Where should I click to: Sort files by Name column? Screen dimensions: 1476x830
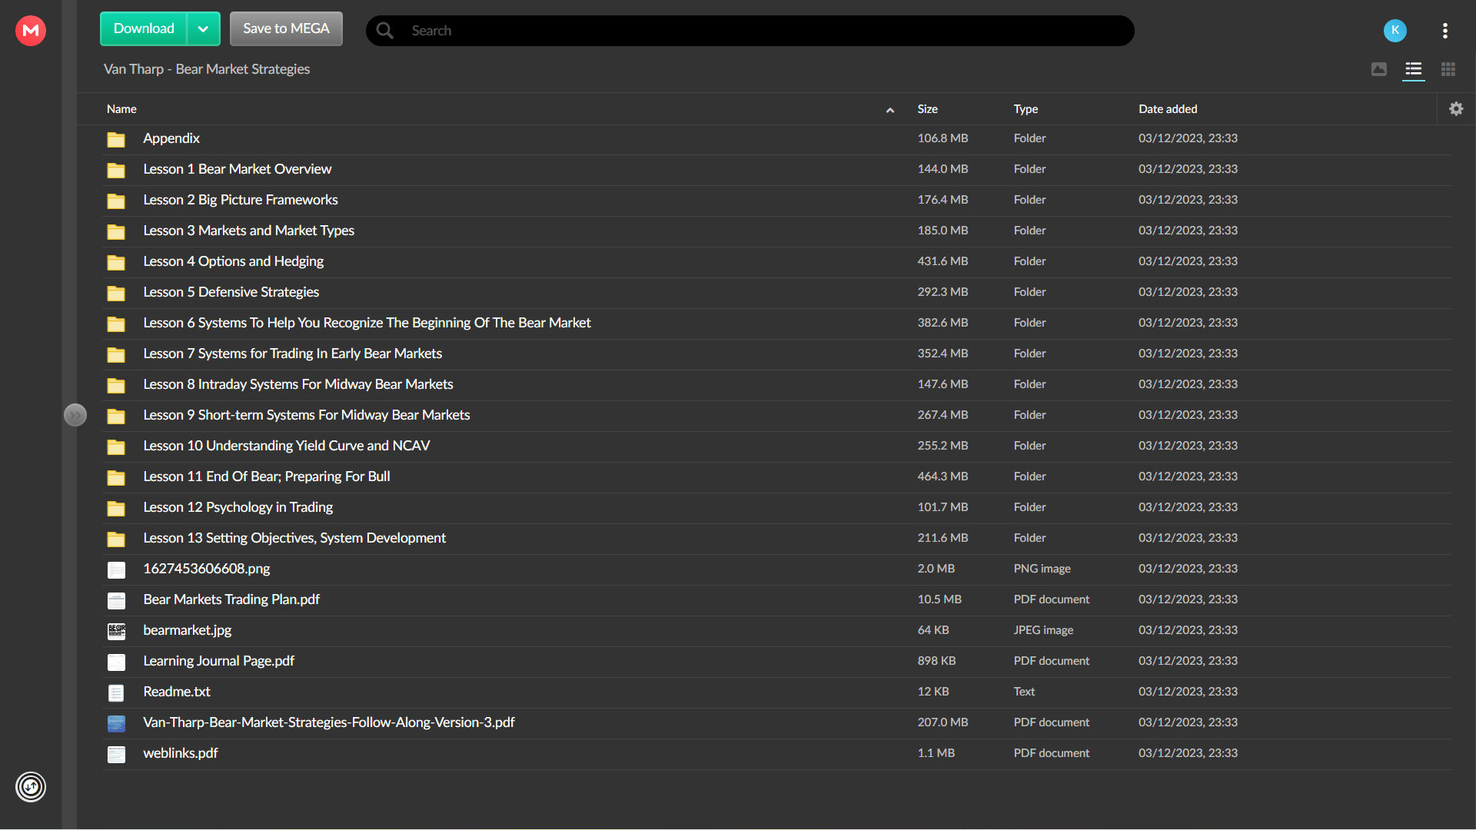pos(121,109)
